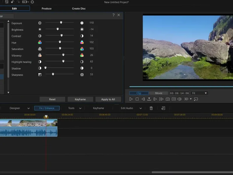
Task: Switch preview to Movie mode
Action: pos(158,93)
